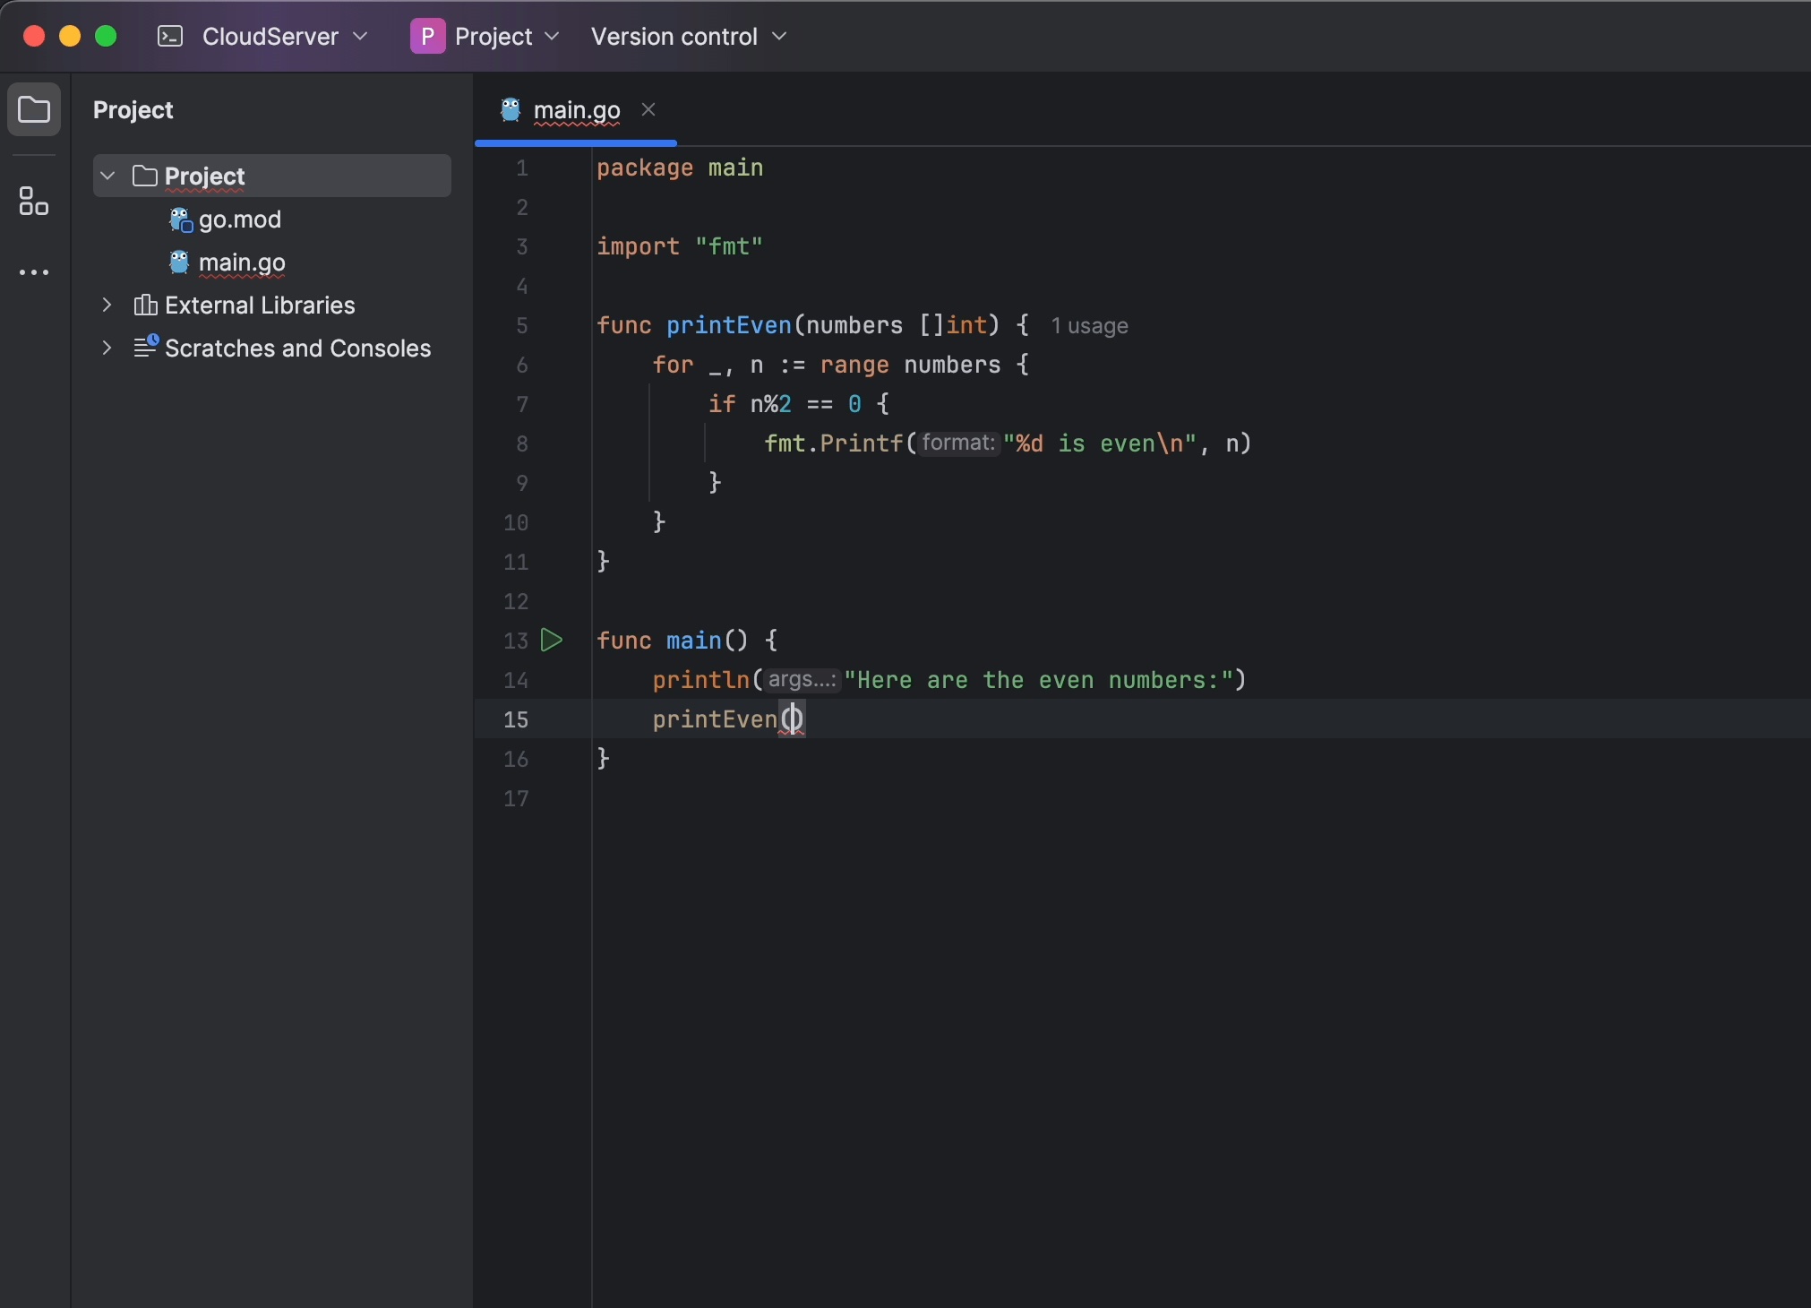This screenshot has width=1811, height=1308.
Task: Click the close tab button on main.go
Action: point(647,109)
